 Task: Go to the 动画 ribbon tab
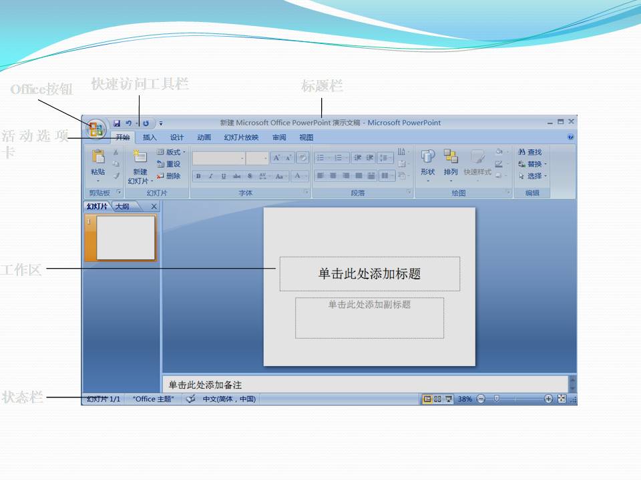click(204, 137)
